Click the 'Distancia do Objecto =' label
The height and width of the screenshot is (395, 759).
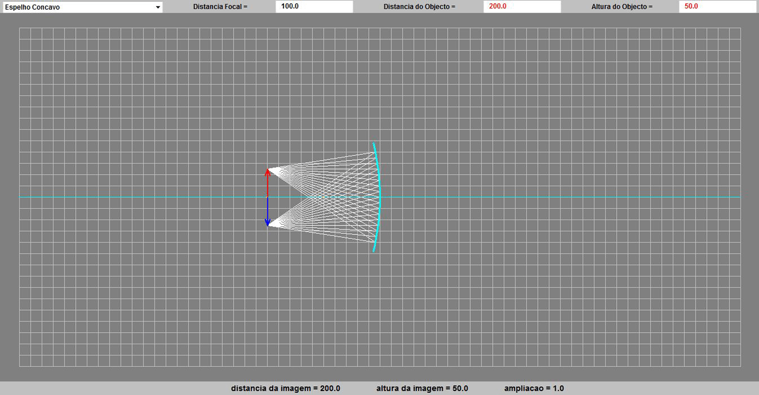tap(420, 7)
